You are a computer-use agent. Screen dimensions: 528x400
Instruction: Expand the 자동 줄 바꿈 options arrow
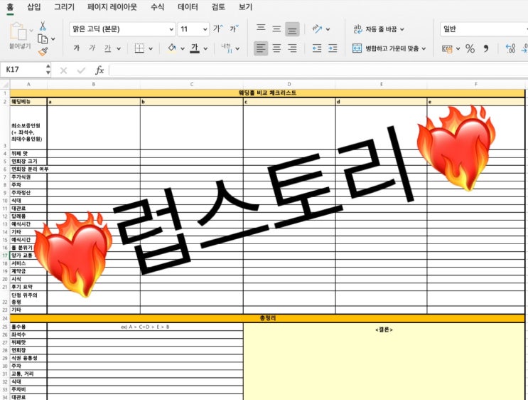coord(402,30)
